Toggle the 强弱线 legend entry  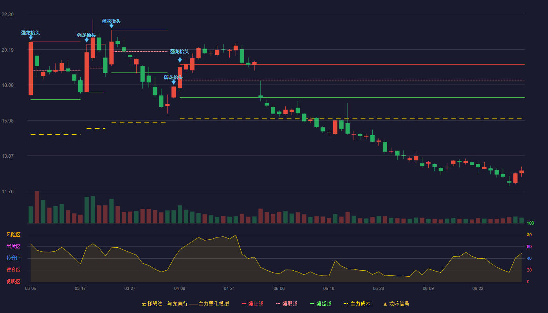click(x=287, y=304)
